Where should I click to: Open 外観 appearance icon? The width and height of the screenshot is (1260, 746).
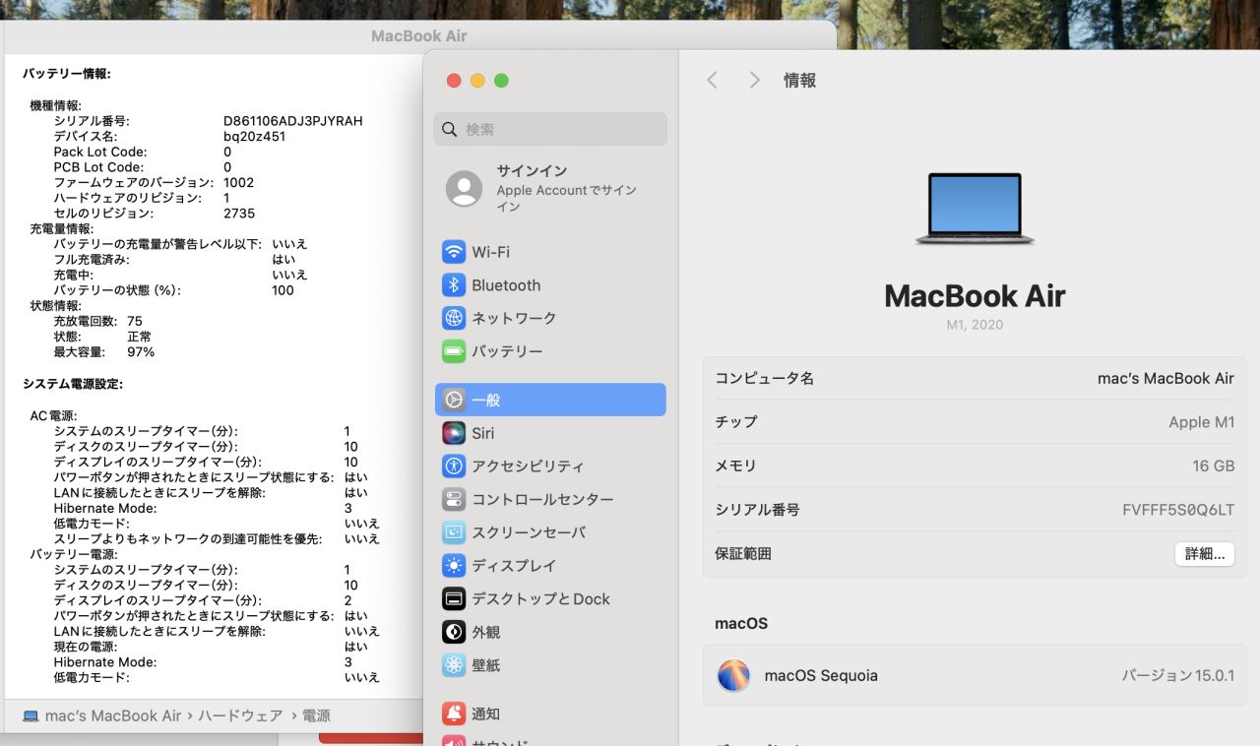454,632
